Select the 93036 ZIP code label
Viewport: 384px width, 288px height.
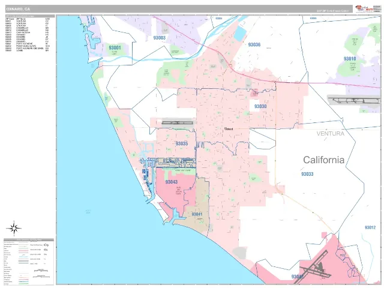point(254,44)
